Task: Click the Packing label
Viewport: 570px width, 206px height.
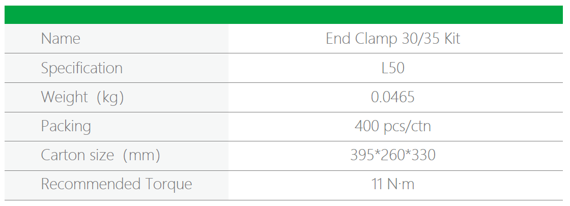Action: point(66,126)
